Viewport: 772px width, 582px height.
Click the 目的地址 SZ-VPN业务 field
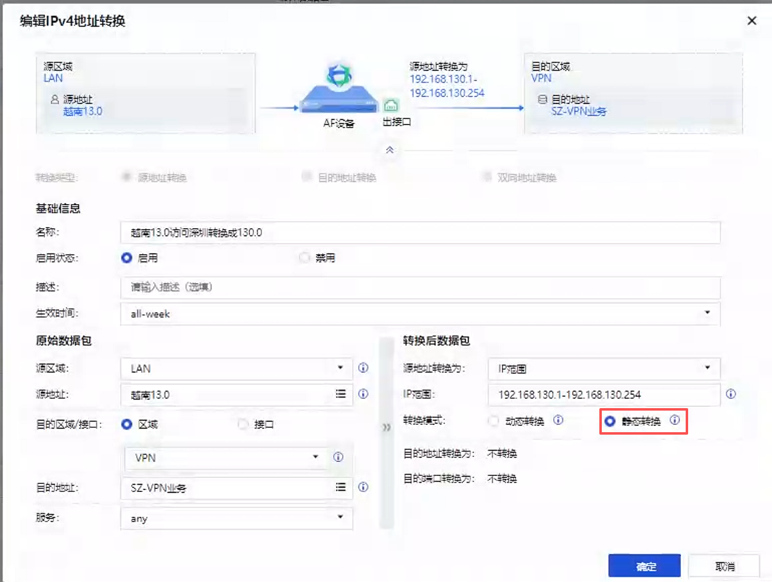pyautogui.click(x=237, y=488)
